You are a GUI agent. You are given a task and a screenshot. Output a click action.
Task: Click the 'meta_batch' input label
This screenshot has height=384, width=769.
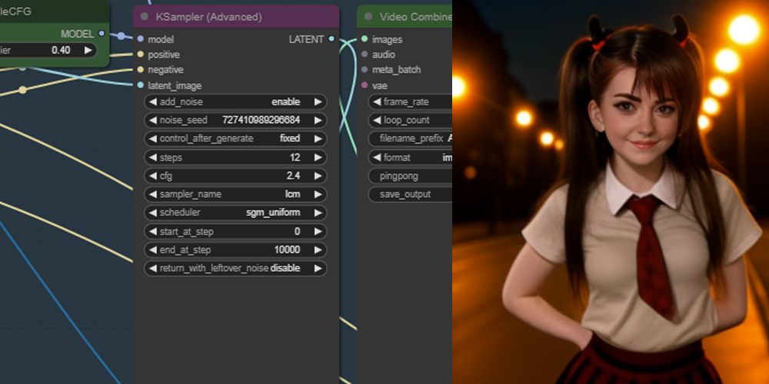[x=396, y=70]
